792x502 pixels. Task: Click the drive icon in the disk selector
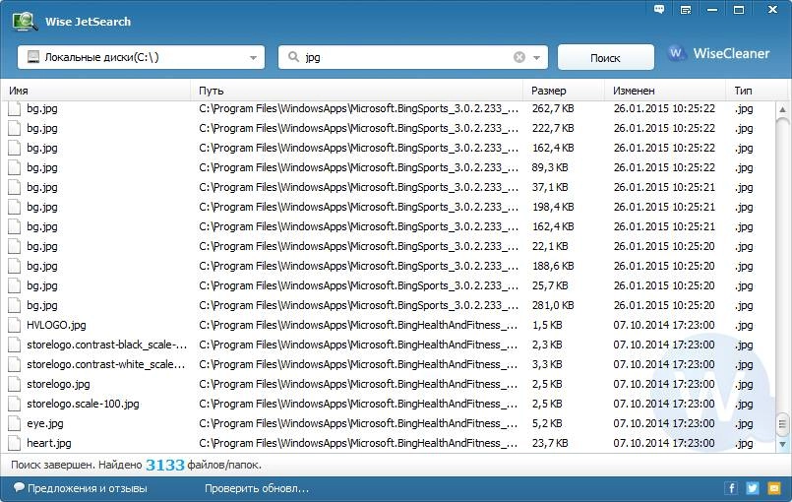point(33,57)
